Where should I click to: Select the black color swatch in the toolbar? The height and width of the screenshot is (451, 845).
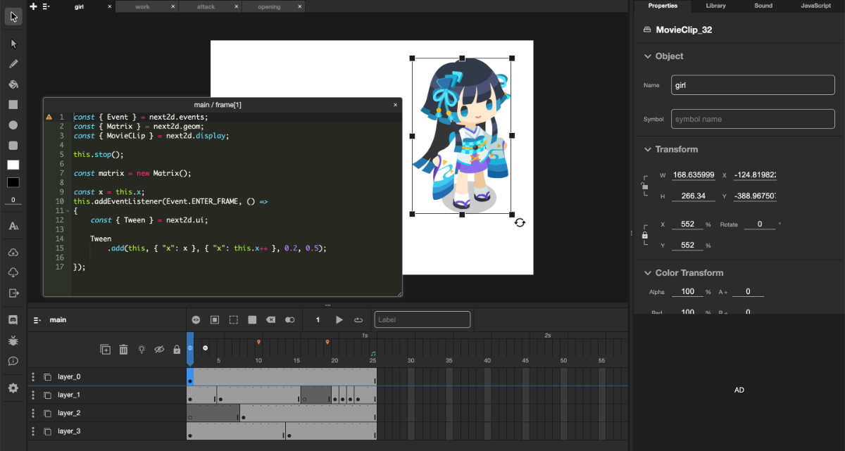pos(13,182)
